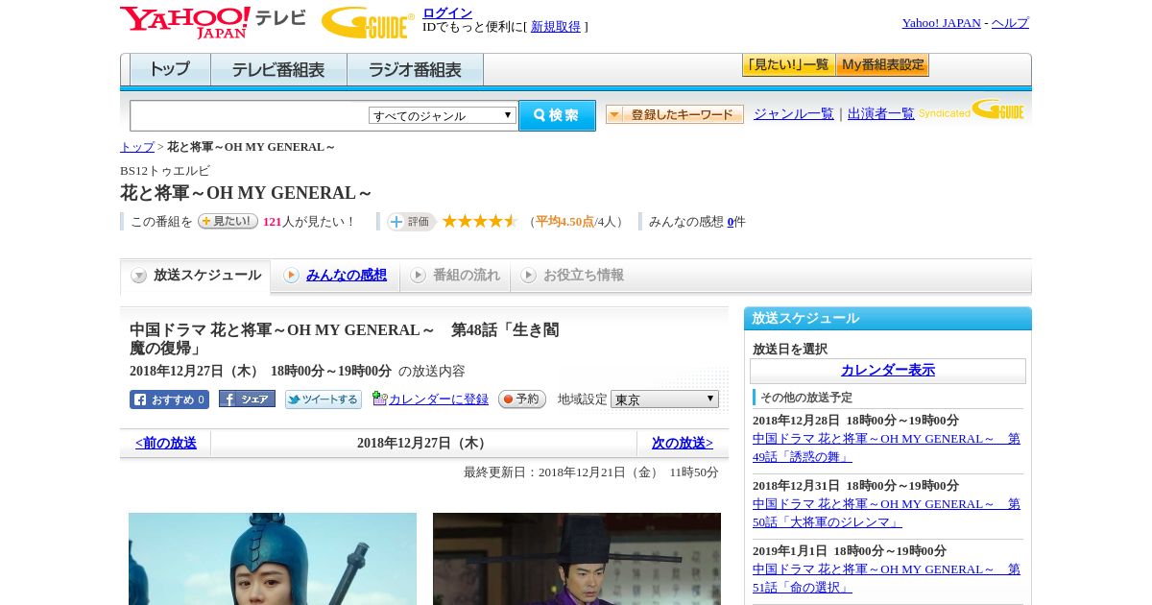Click the Facebook シェア button
Image resolution: width=1152 pixels, height=605 pixels.
247,399
